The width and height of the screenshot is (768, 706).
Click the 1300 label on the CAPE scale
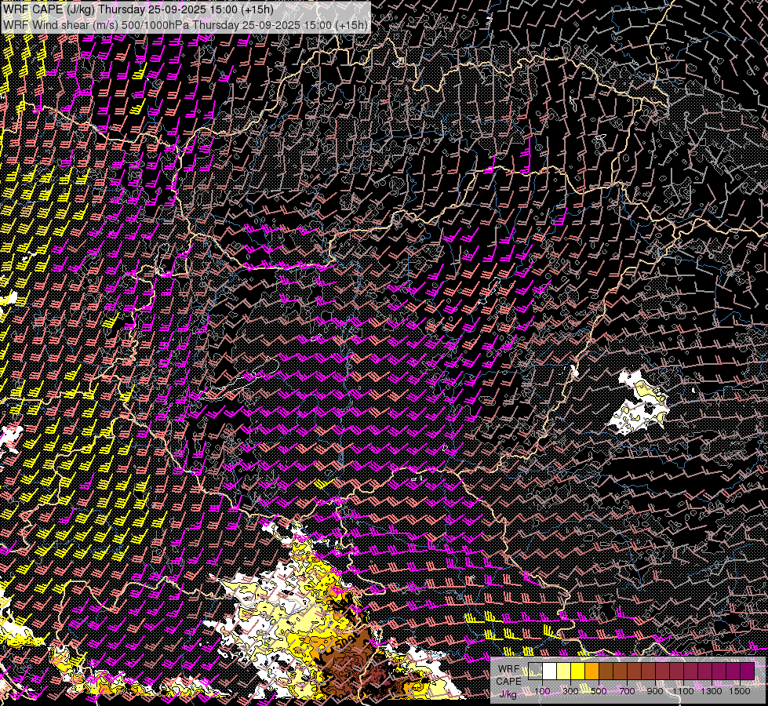pyautogui.click(x=712, y=691)
